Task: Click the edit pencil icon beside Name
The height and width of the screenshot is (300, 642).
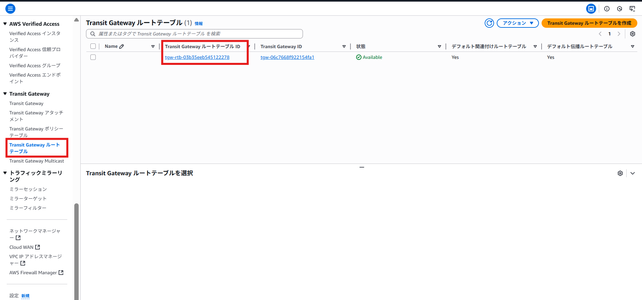Action: 122,46
